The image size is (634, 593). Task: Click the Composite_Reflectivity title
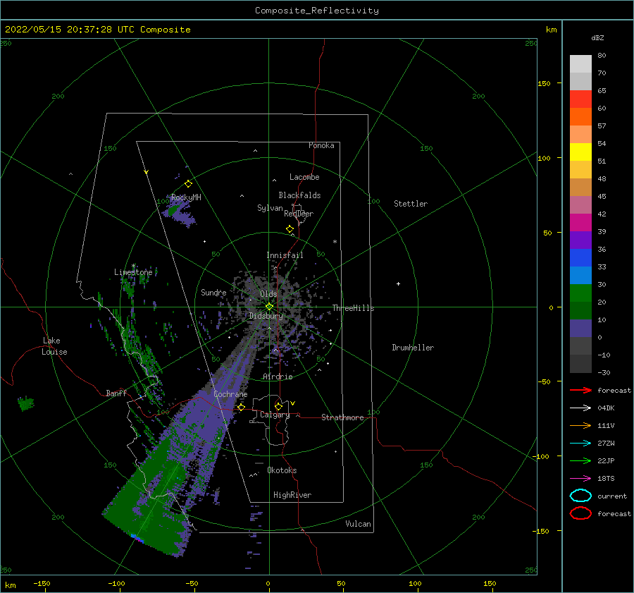[317, 11]
